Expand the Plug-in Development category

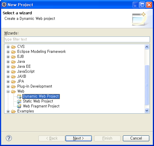[x=8, y=87]
